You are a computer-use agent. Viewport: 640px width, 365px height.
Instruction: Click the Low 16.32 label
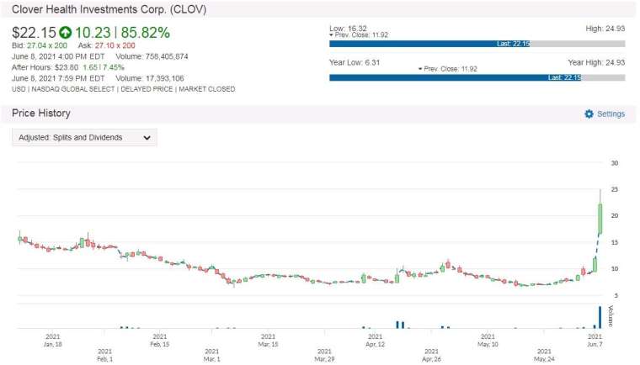(348, 28)
